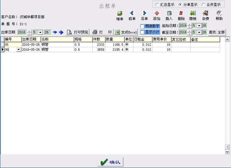Click the 数量 column header
Image resolution: width=231 pixels, height=168 pixels.
tap(114, 39)
